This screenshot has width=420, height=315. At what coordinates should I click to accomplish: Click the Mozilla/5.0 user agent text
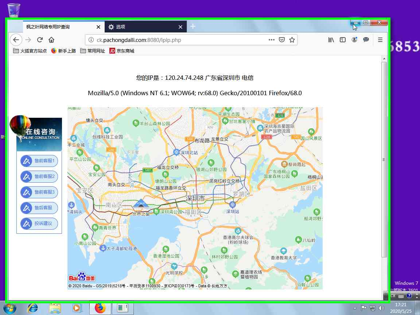point(195,93)
